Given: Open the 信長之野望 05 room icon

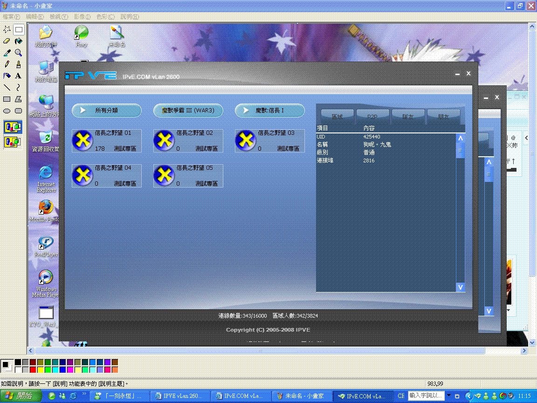Looking at the screenshot, I should 164,175.
